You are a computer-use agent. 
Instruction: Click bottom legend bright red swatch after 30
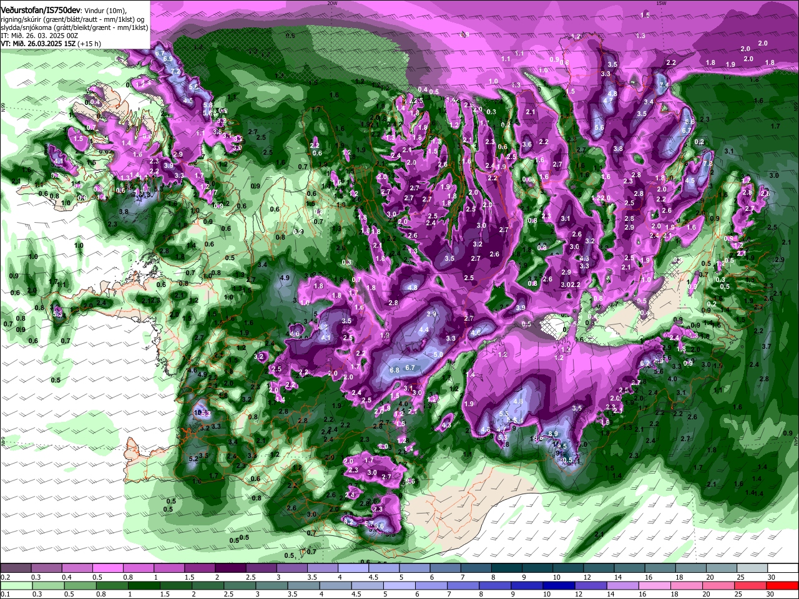(783, 585)
